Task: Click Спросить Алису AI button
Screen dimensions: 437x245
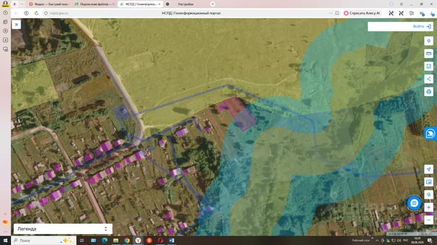Action: point(362,13)
